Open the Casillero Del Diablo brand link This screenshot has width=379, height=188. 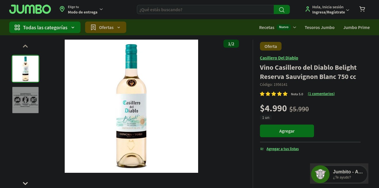click(x=279, y=58)
